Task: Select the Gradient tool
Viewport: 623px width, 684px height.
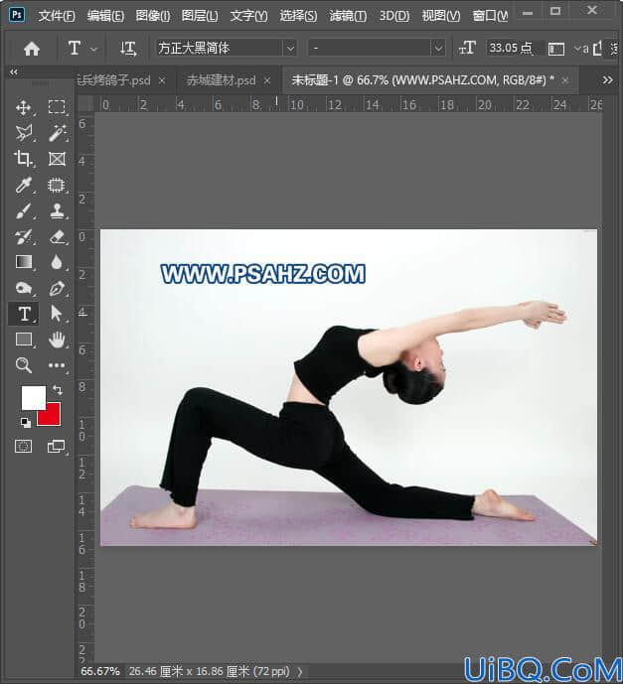Action: 24,262
